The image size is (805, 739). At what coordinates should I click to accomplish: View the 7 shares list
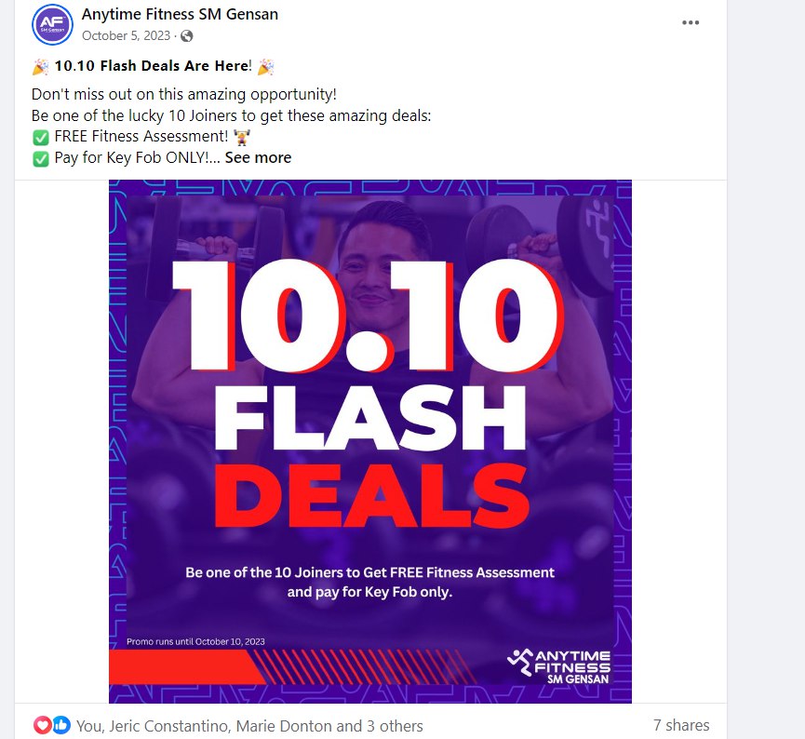680,725
